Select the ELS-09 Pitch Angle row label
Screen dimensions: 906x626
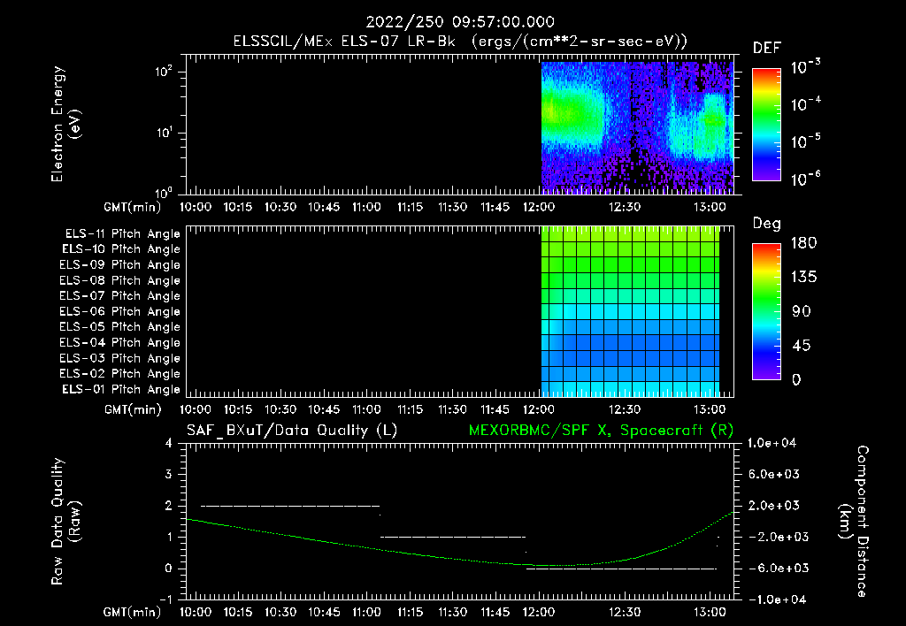tap(119, 265)
